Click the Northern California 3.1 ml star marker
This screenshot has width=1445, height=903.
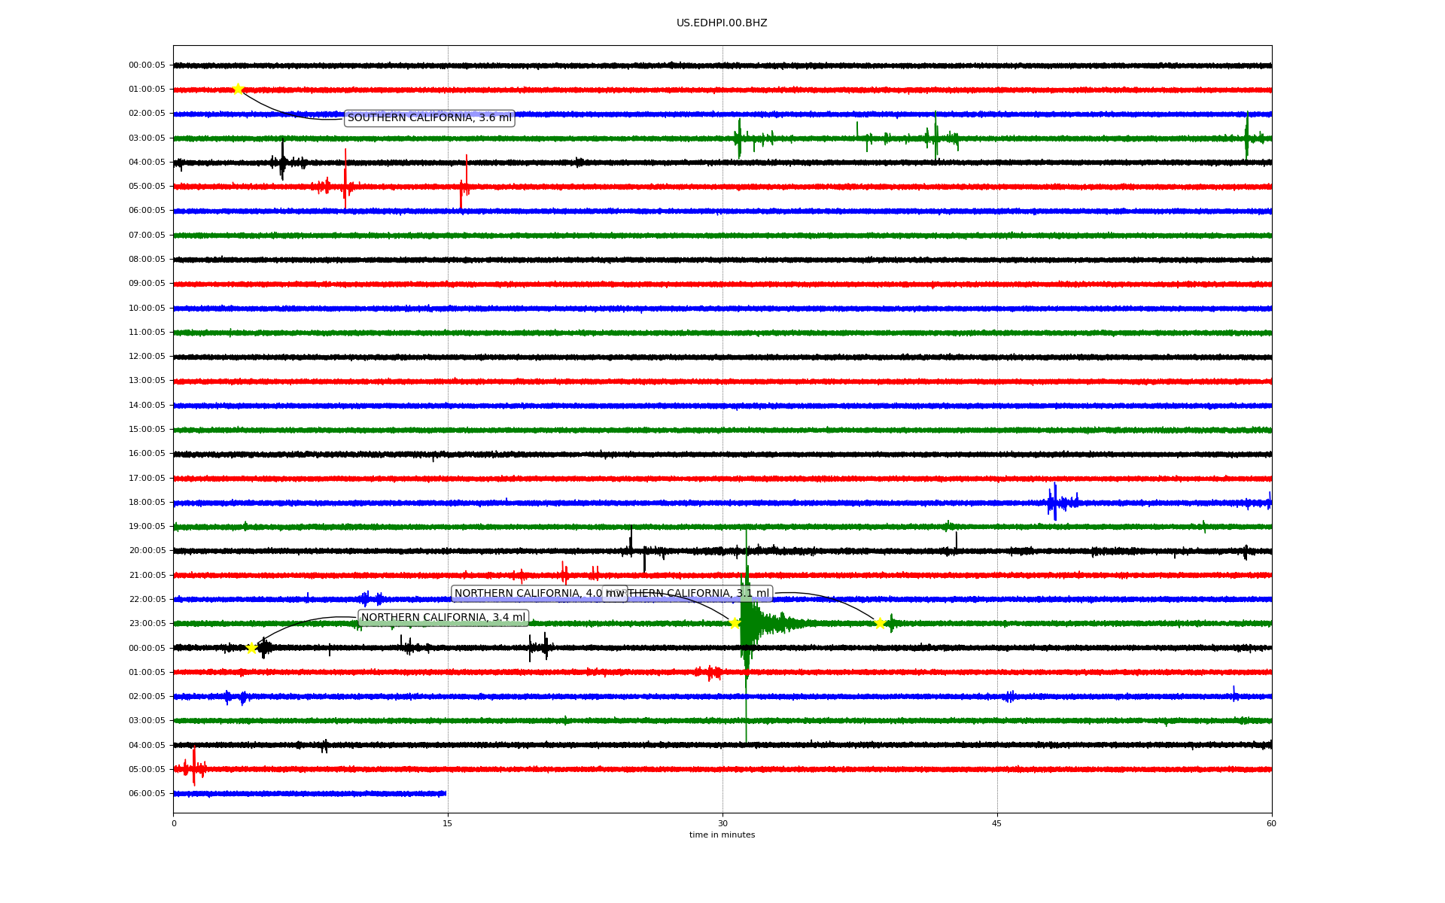point(879,623)
